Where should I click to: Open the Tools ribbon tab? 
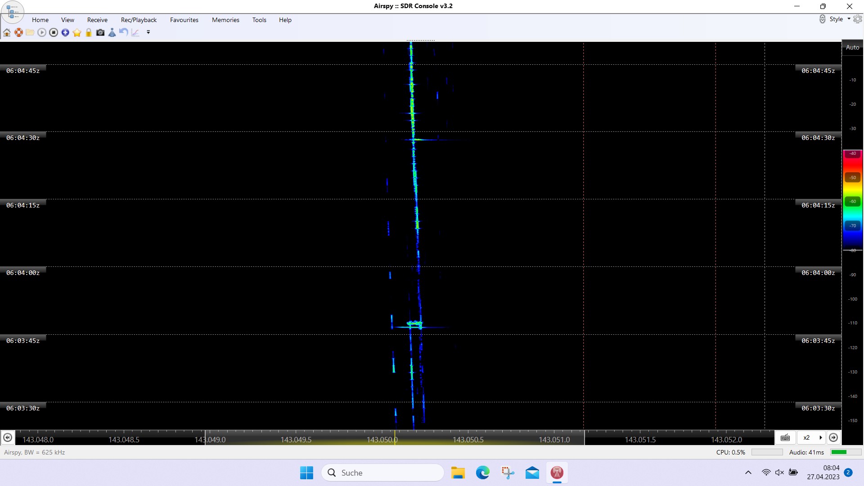(x=259, y=20)
